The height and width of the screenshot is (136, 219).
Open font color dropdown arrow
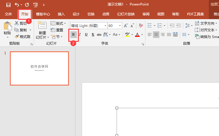[x=142, y=35]
